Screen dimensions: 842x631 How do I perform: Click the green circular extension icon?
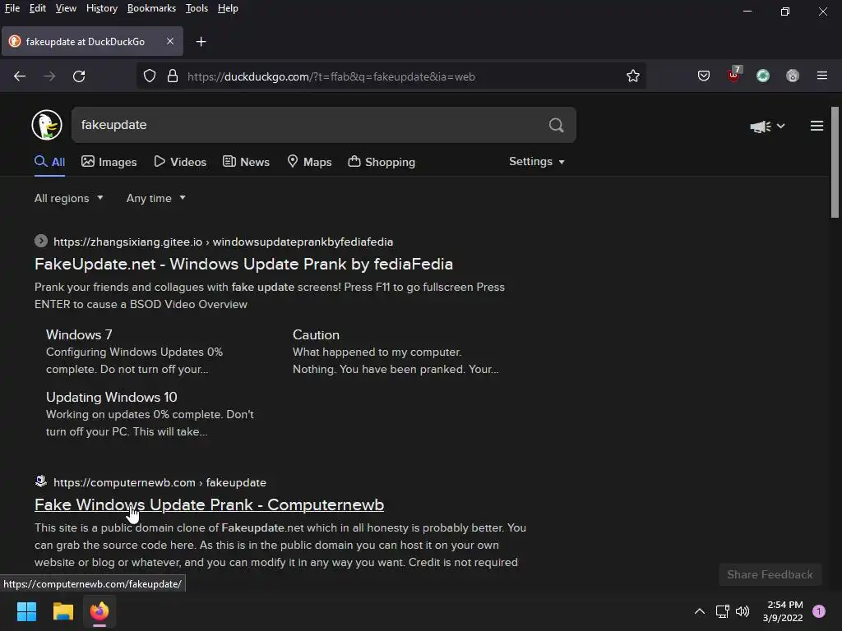pyautogui.click(x=763, y=76)
